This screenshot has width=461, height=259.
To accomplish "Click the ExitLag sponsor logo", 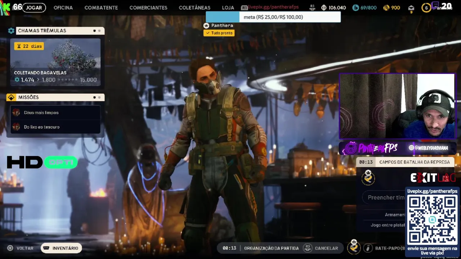I will tap(433, 178).
